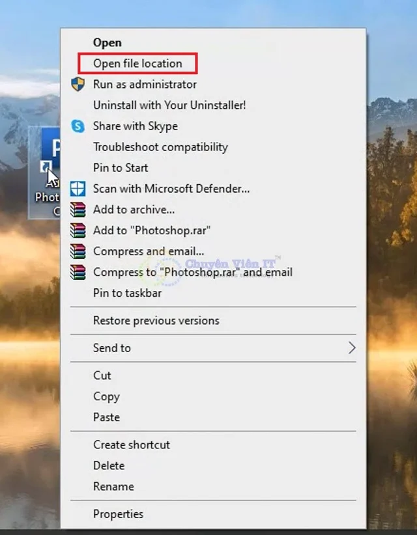Viewport: 417px width, 535px height.
Task: Choose Cut from the menu
Action: (x=102, y=376)
